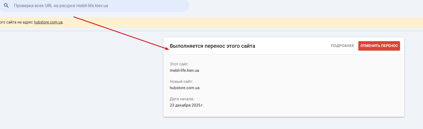Select the heading Выполняется перенос этого сайта
The width and height of the screenshot is (423, 129).
click(213, 46)
